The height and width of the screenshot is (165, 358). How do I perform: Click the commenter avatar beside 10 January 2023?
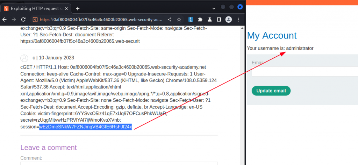click(24, 58)
